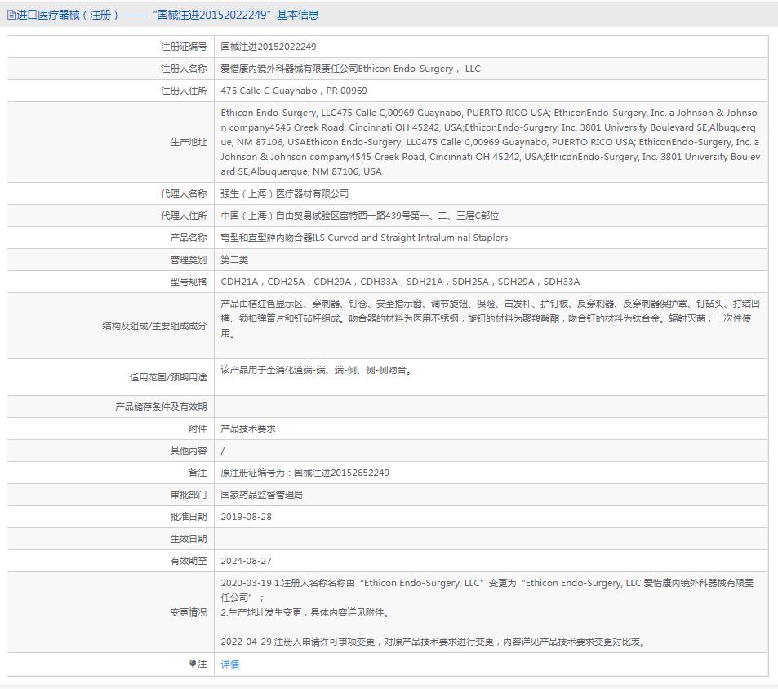Click the 代理人住所 label
778x689 pixels.
click(184, 216)
